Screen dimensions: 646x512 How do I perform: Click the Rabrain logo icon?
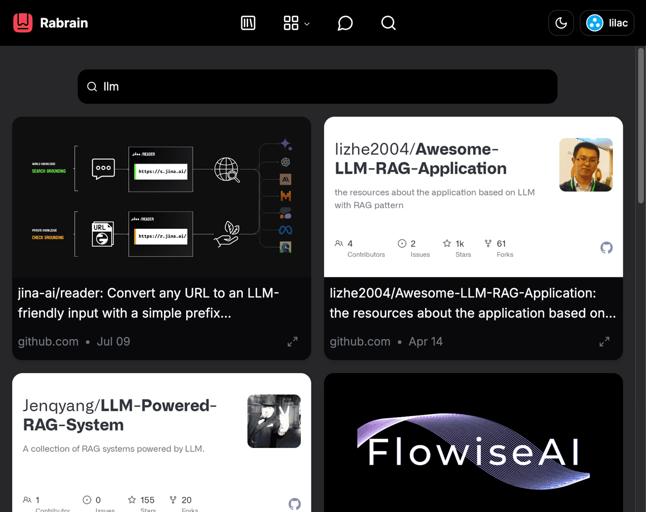pyautogui.click(x=23, y=23)
